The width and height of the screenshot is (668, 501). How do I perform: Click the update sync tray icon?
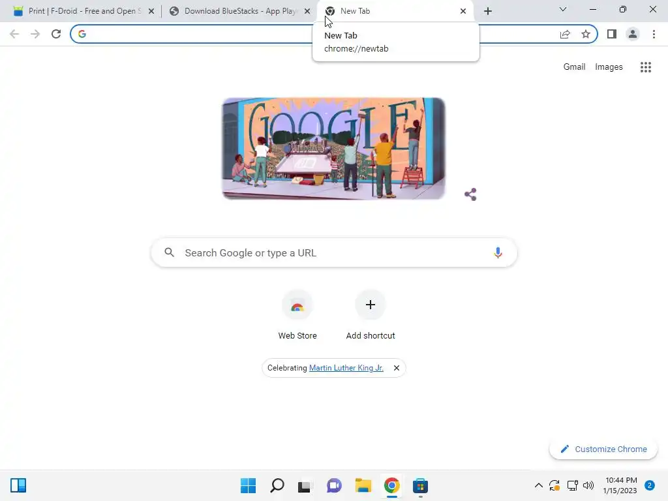point(554,485)
